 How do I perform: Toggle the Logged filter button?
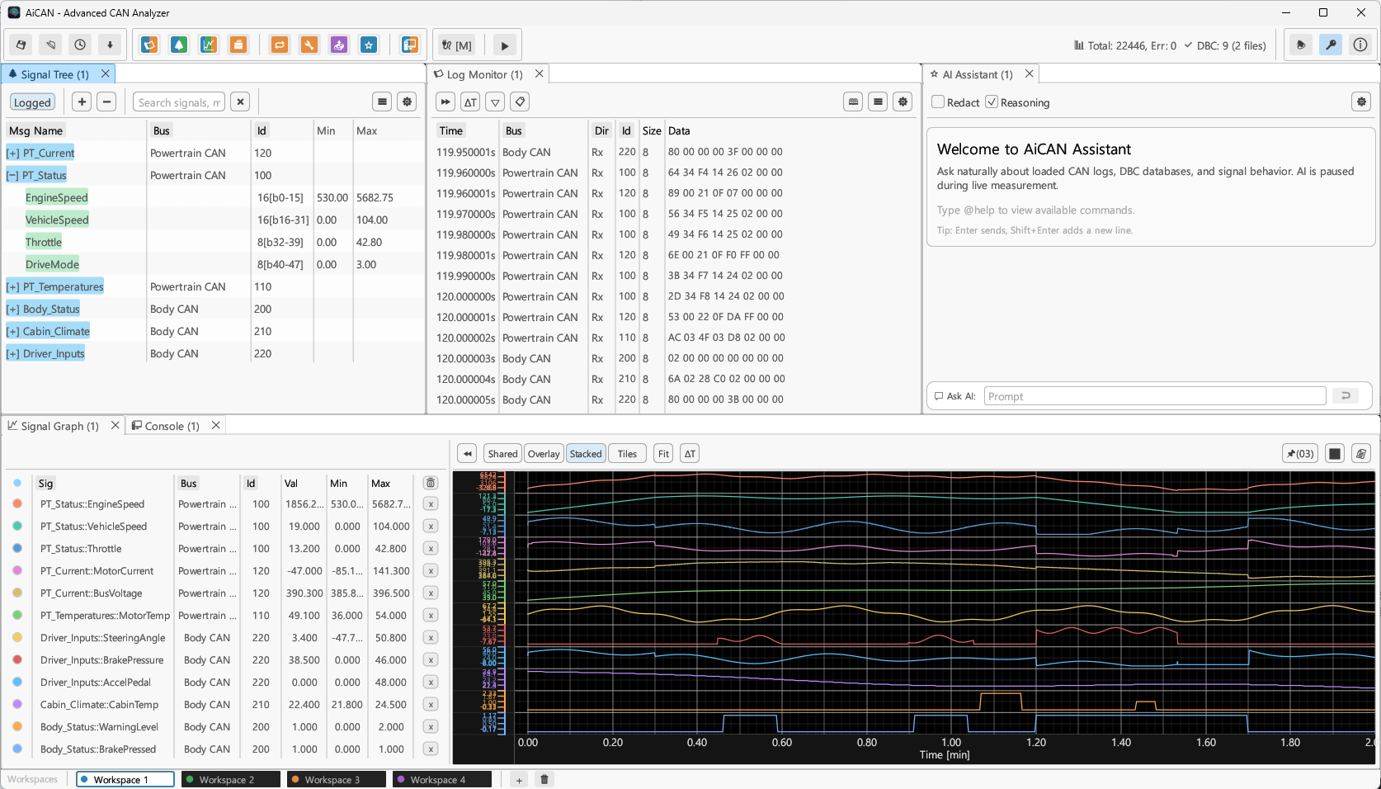coord(32,102)
